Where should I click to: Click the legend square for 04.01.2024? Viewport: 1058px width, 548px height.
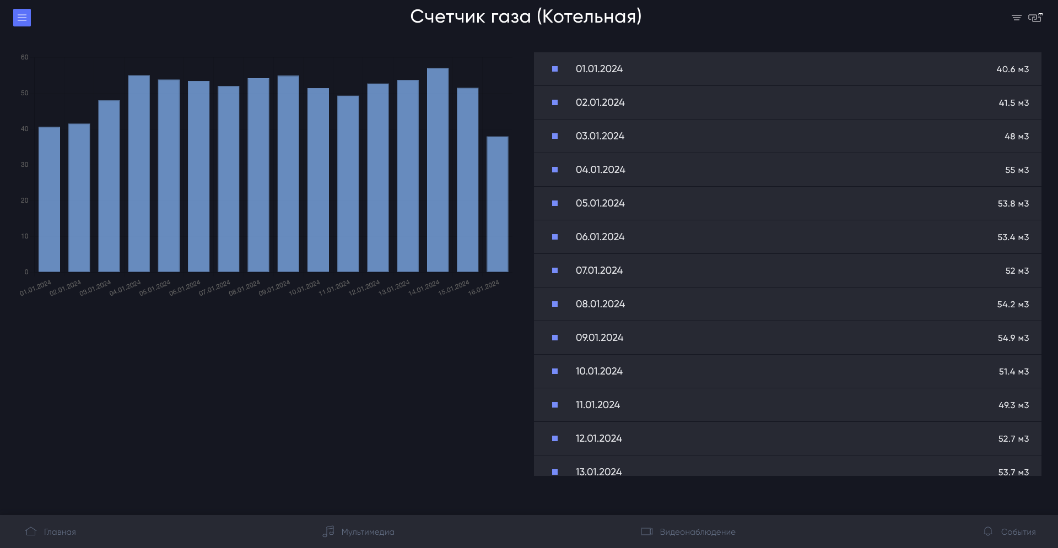click(x=555, y=170)
